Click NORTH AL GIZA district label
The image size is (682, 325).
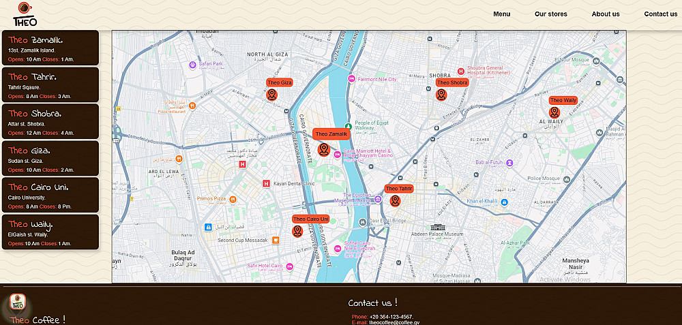click(x=267, y=55)
